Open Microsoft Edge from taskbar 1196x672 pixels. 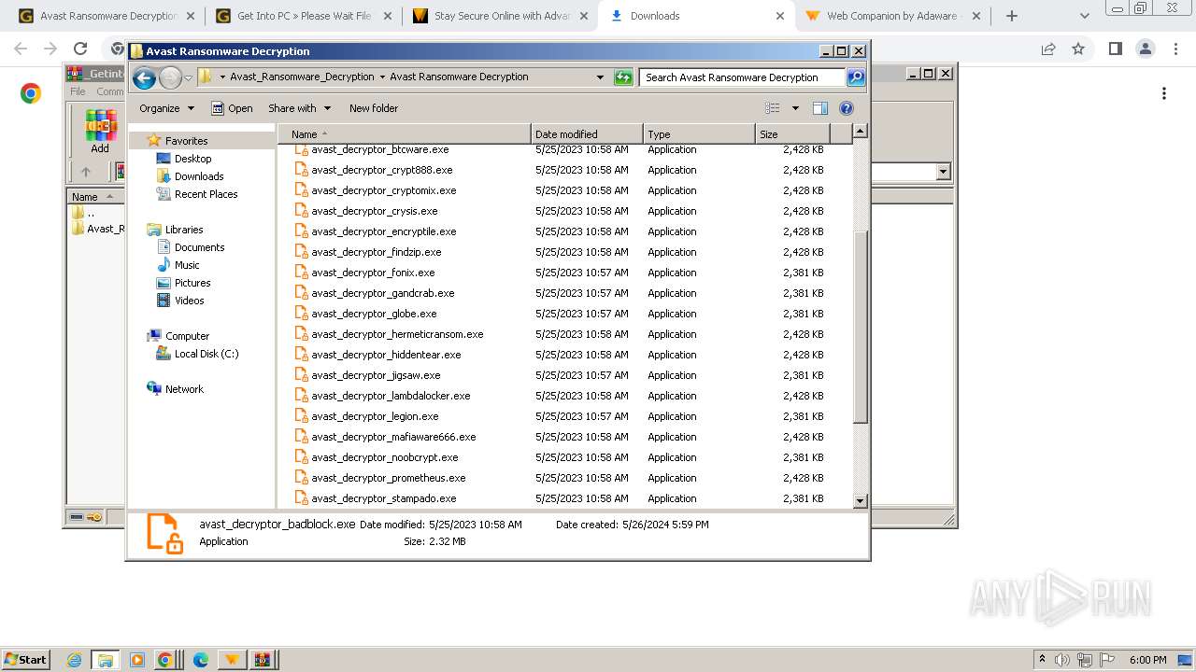tap(200, 660)
